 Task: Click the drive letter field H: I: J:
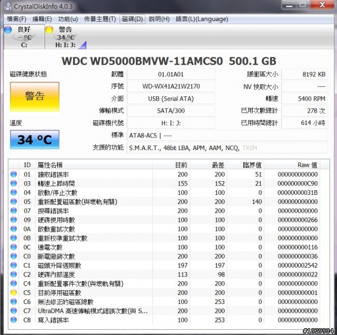171,123
